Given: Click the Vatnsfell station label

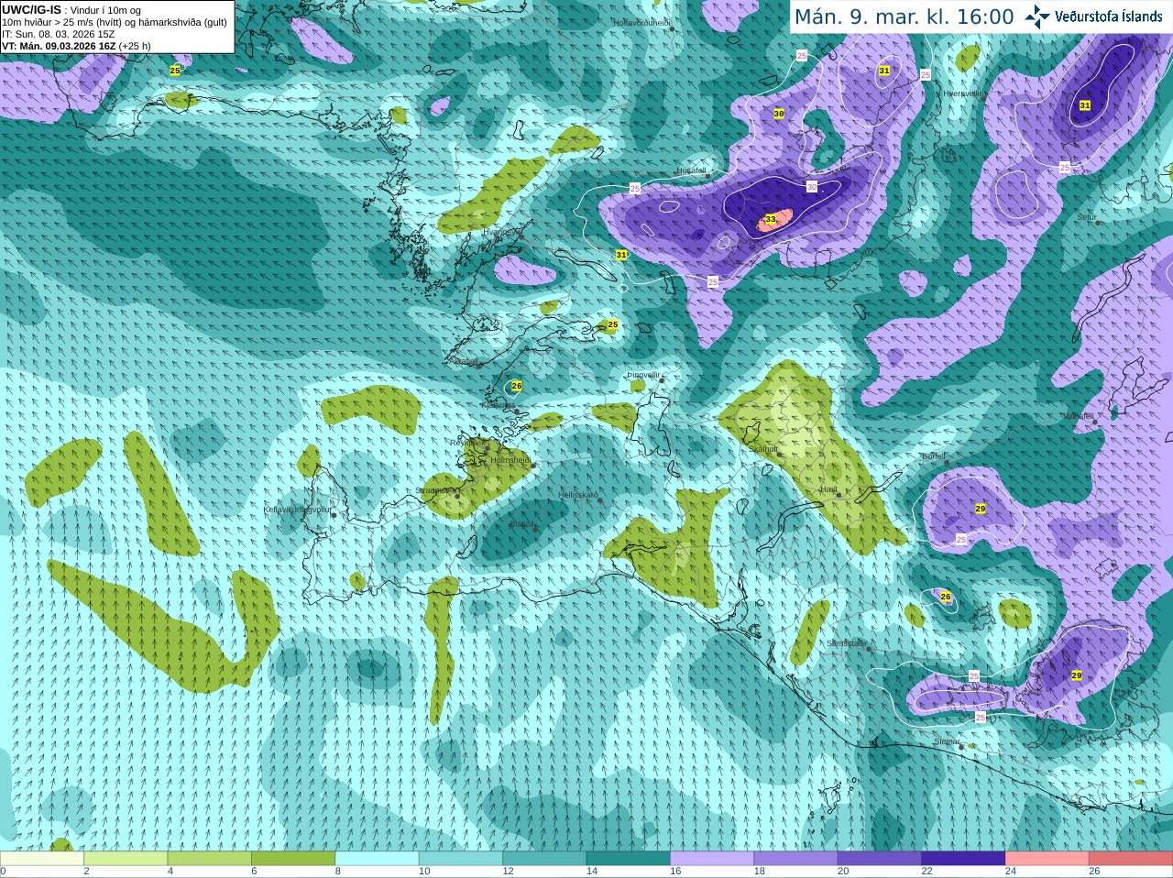Looking at the screenshot, I should [x=1079, y=416].
